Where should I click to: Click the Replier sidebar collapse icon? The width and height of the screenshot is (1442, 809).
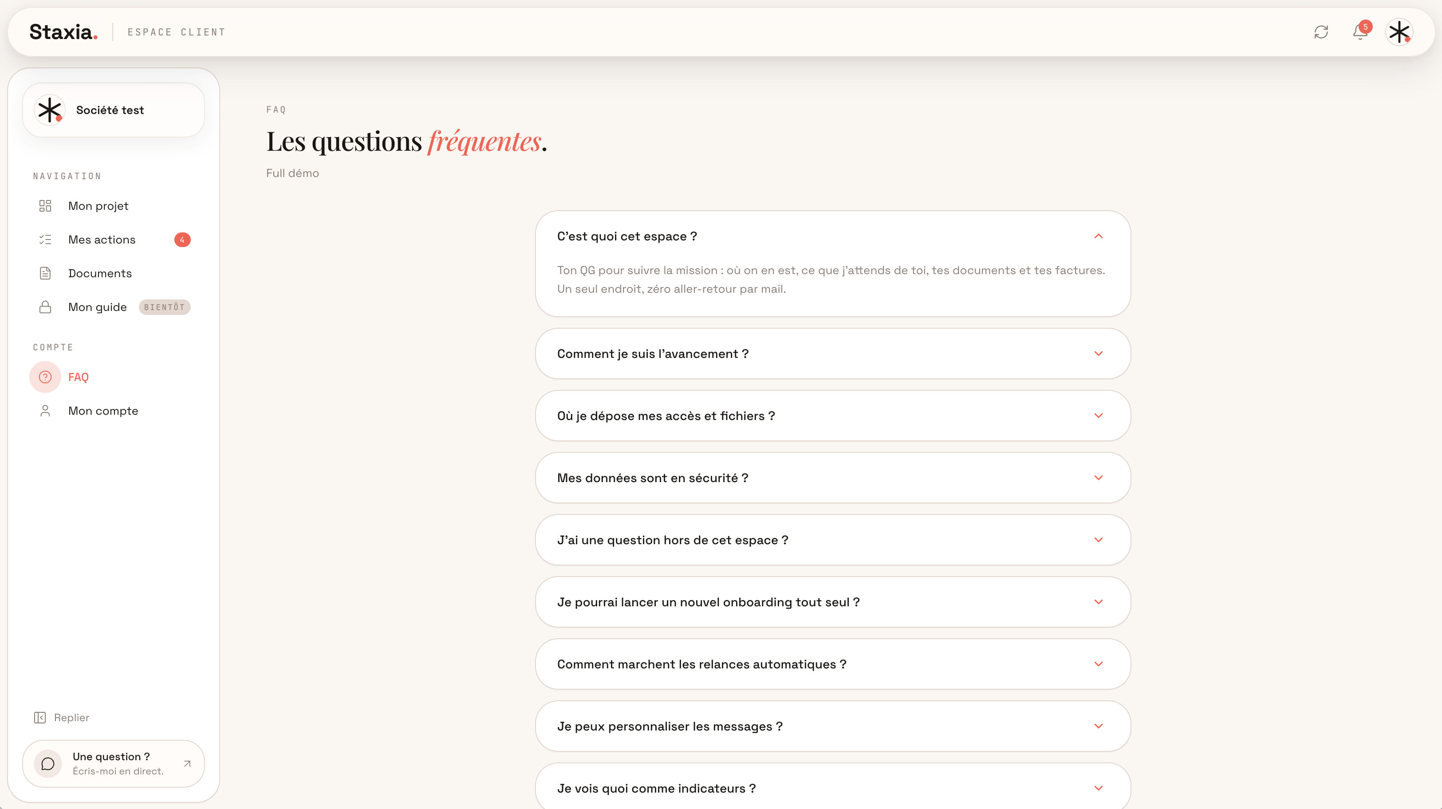[40, 717]
